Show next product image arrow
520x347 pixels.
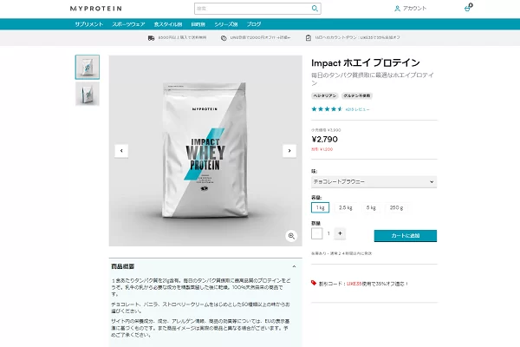[x=289, y=151]
